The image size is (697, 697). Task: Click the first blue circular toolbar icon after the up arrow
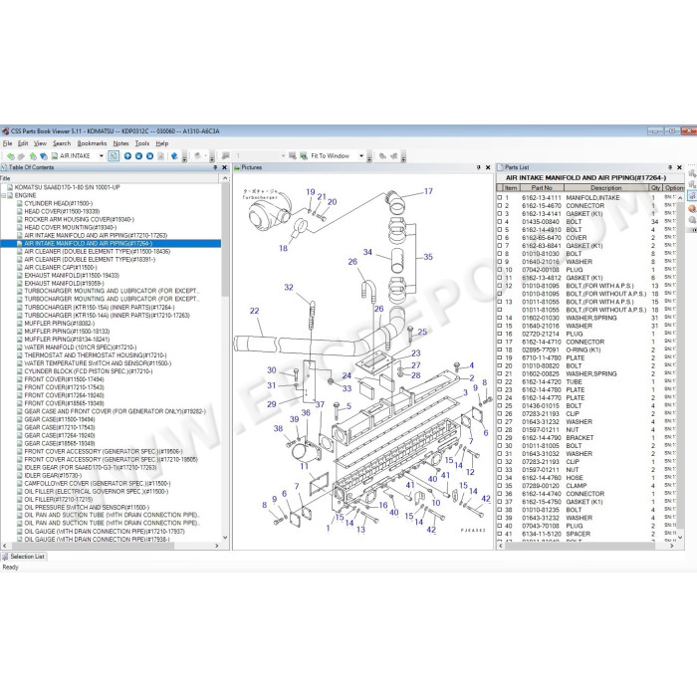[138, 156]
